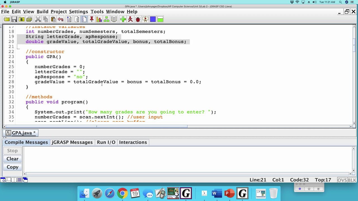Image resolution: width=358 pixels, height=201 pixels.
Task: Click the blue square toolbar icon
Action: 153,19
